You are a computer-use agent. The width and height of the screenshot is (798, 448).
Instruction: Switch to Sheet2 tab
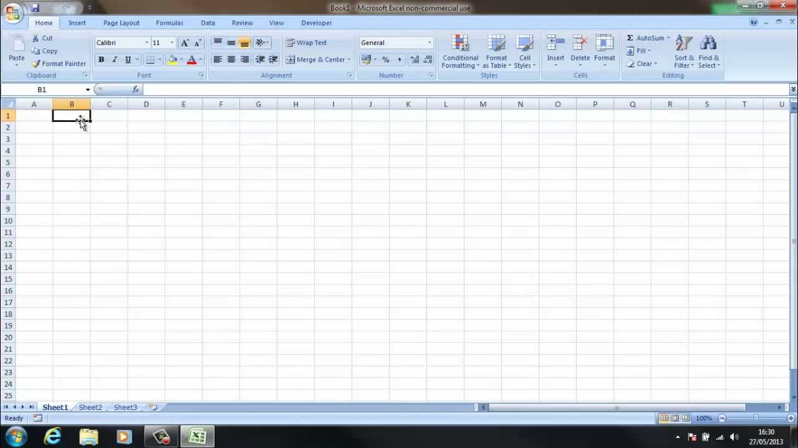(x=90, y=408)
